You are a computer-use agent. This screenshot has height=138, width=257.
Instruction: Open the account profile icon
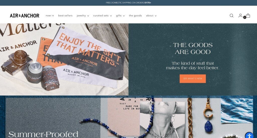click(x=240, y=15)
